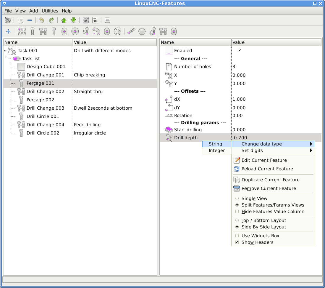Collapse the Task 001 tree node
The width and height of the screenshot is (325, 288).
(x=5, y=50)
